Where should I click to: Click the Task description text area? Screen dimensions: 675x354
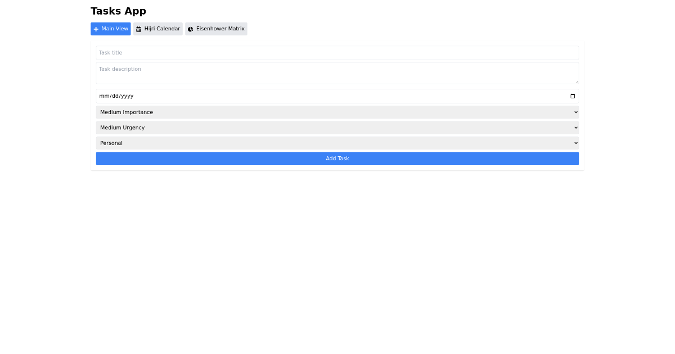[x=337, y=72]
